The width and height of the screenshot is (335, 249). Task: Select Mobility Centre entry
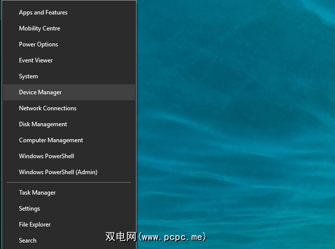click(69, 28)
